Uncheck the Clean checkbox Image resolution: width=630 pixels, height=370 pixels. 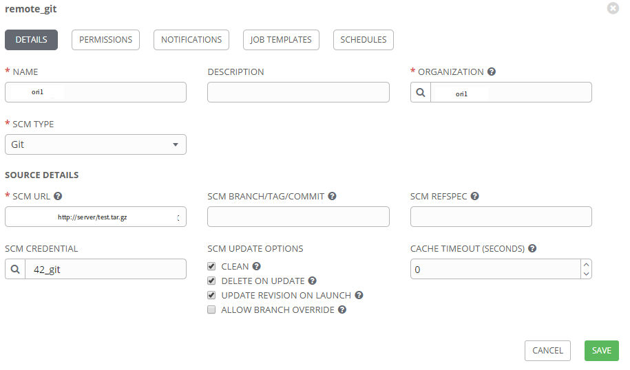(x=211, y=266)
